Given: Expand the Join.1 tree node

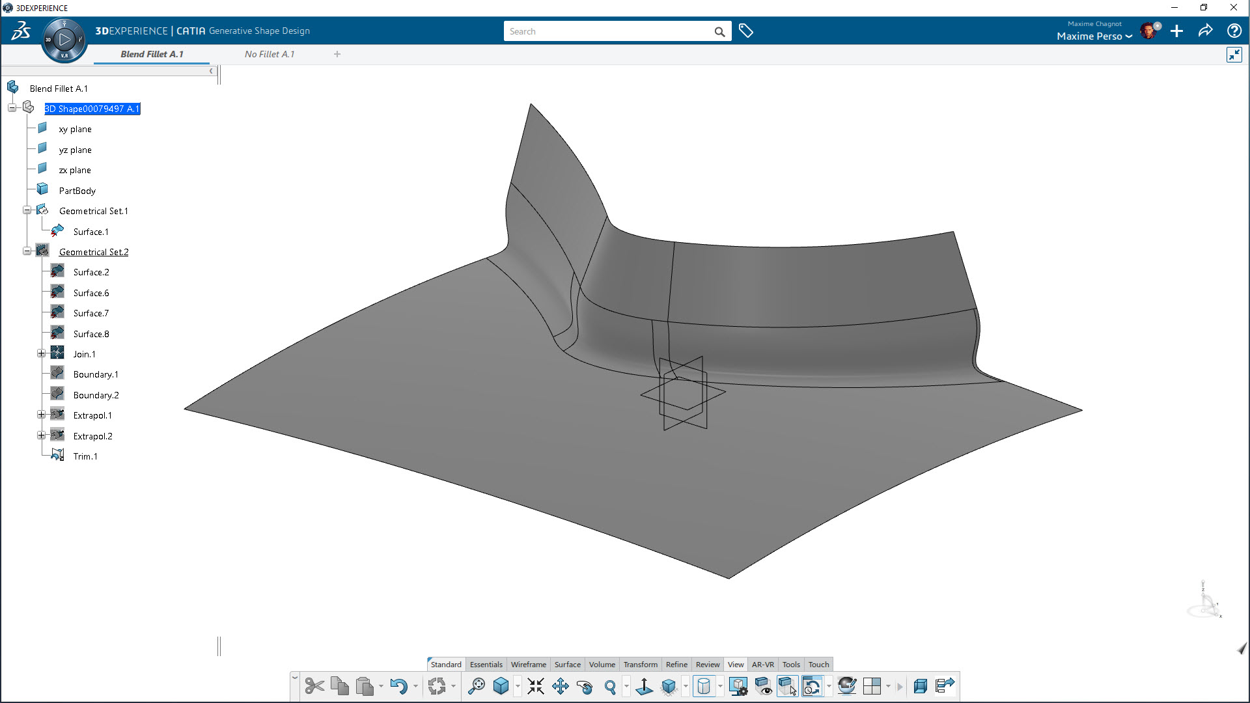Looking at the screenshot, I should 41,353.
